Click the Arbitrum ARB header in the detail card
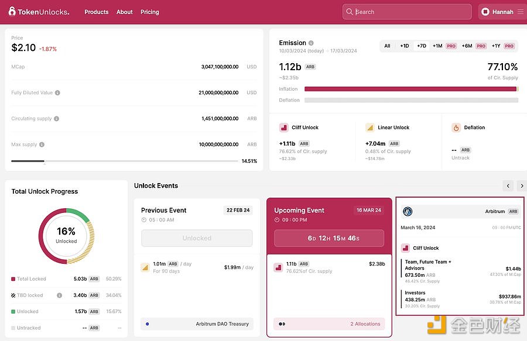The width and height of the screenshot is (527, 341). click(461, 212)
